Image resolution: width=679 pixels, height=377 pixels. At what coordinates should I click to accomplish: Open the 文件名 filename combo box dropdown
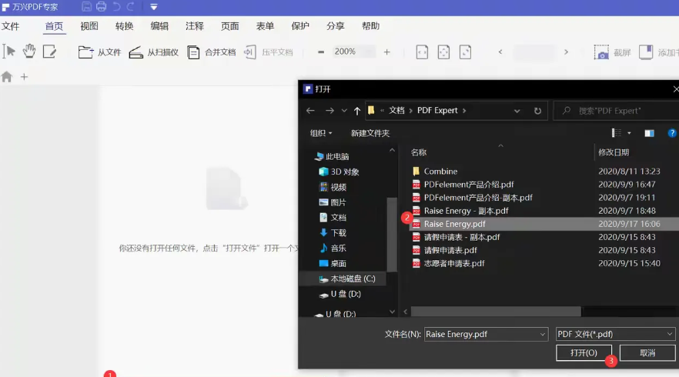point(542,334)
